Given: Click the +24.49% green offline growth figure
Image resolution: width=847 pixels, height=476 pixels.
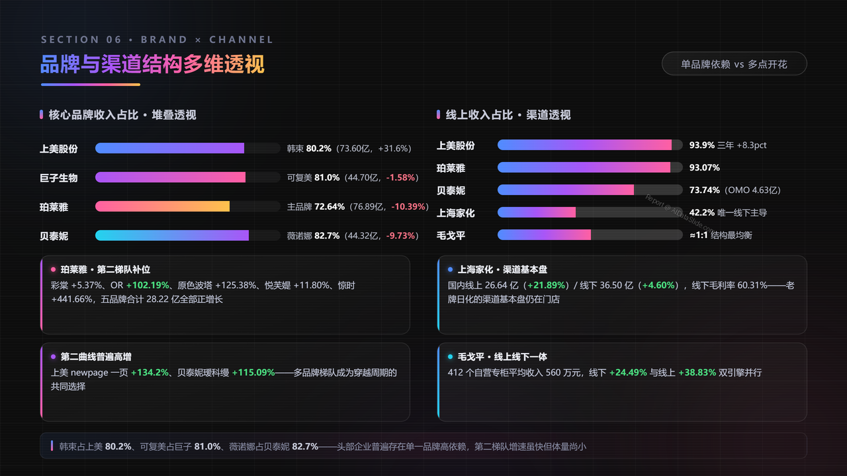Looking at the screenshot, I should (x=628, y=373).
